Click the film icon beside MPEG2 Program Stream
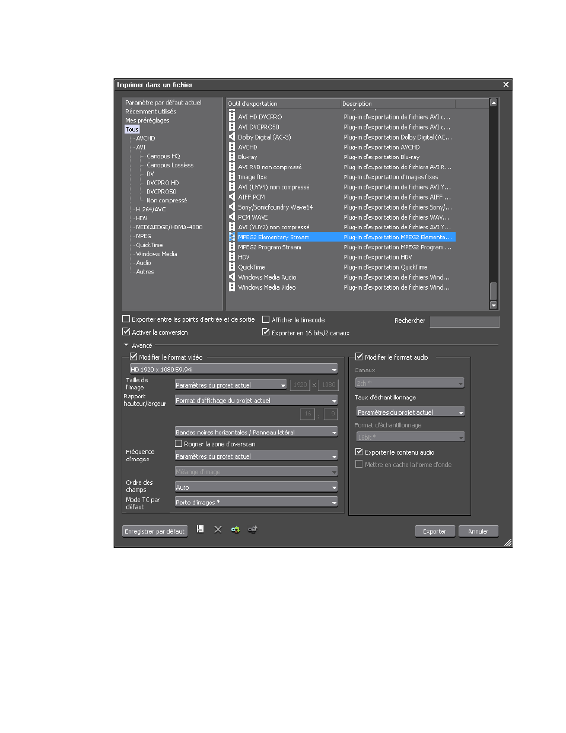The width and height of the screenshot is (566, 733). tap(232, 247)
